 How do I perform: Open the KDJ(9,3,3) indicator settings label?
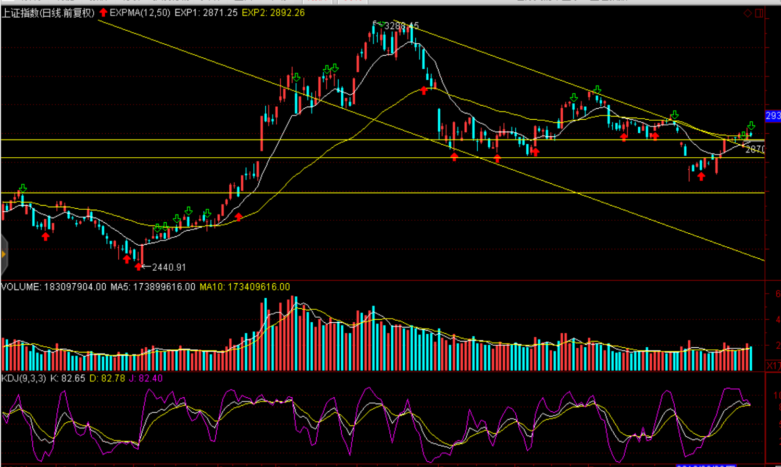(23, 378)
